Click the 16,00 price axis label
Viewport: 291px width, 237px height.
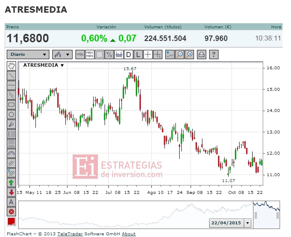pyautogui.click(x=273, y=68)
